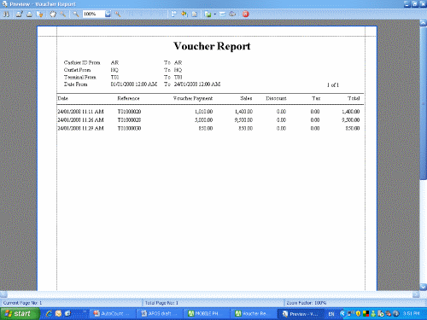The width and height of the screenshot is (427, 320).
Task: Click the binoculars Search icon
Action: (6, 14)
